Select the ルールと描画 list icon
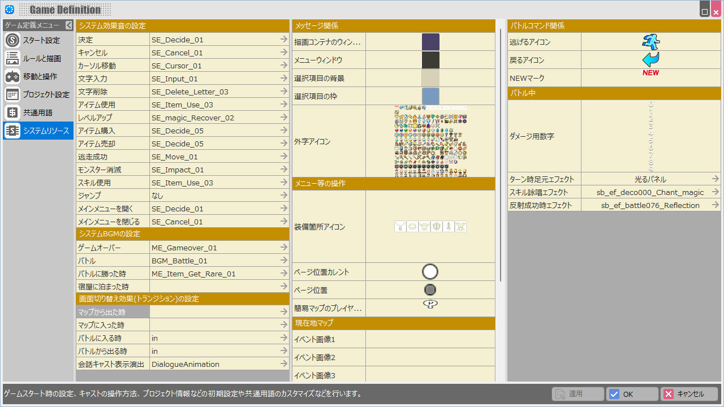The image size is (724, 407). pos(12,58)
